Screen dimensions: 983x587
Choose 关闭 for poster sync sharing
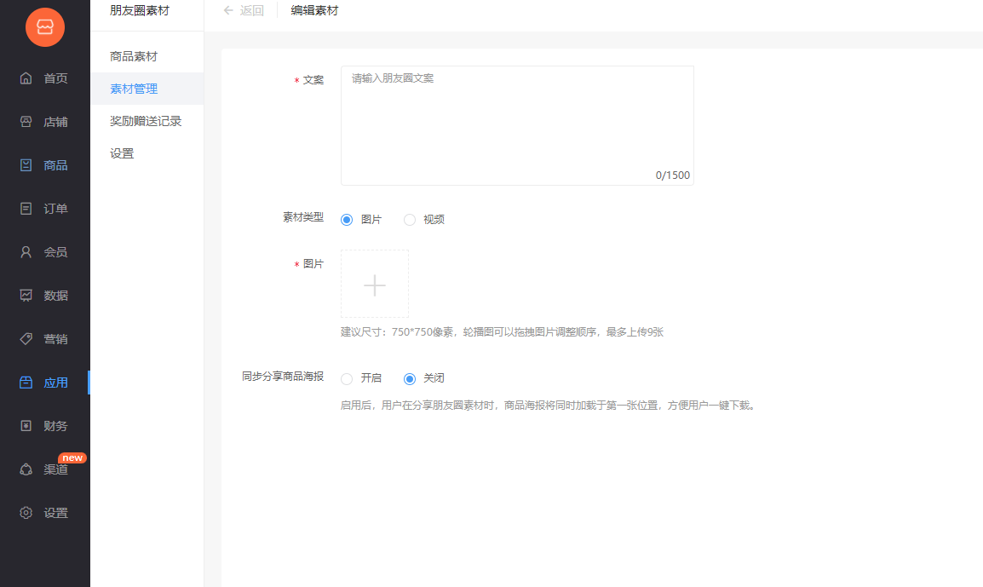point(410,379)
